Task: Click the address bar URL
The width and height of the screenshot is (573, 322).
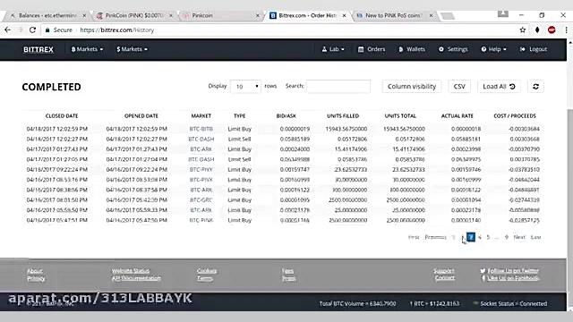Action: click(116, 30)
